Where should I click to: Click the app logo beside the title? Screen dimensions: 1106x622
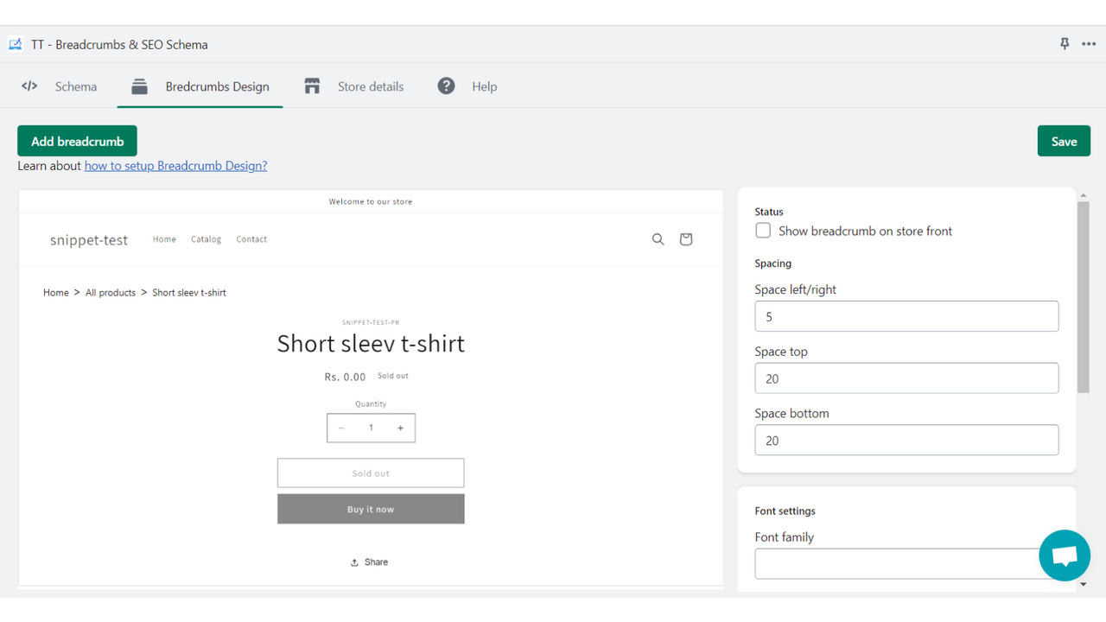coord(15,43)
